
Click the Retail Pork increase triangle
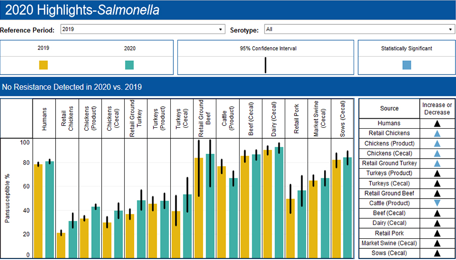tap(437, 234)
